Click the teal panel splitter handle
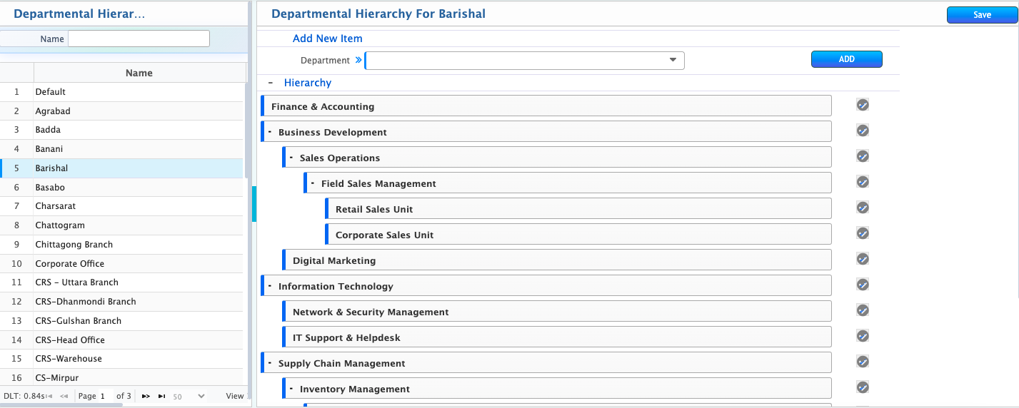The width and height of the screenshot is (1019, 408). 254,204
